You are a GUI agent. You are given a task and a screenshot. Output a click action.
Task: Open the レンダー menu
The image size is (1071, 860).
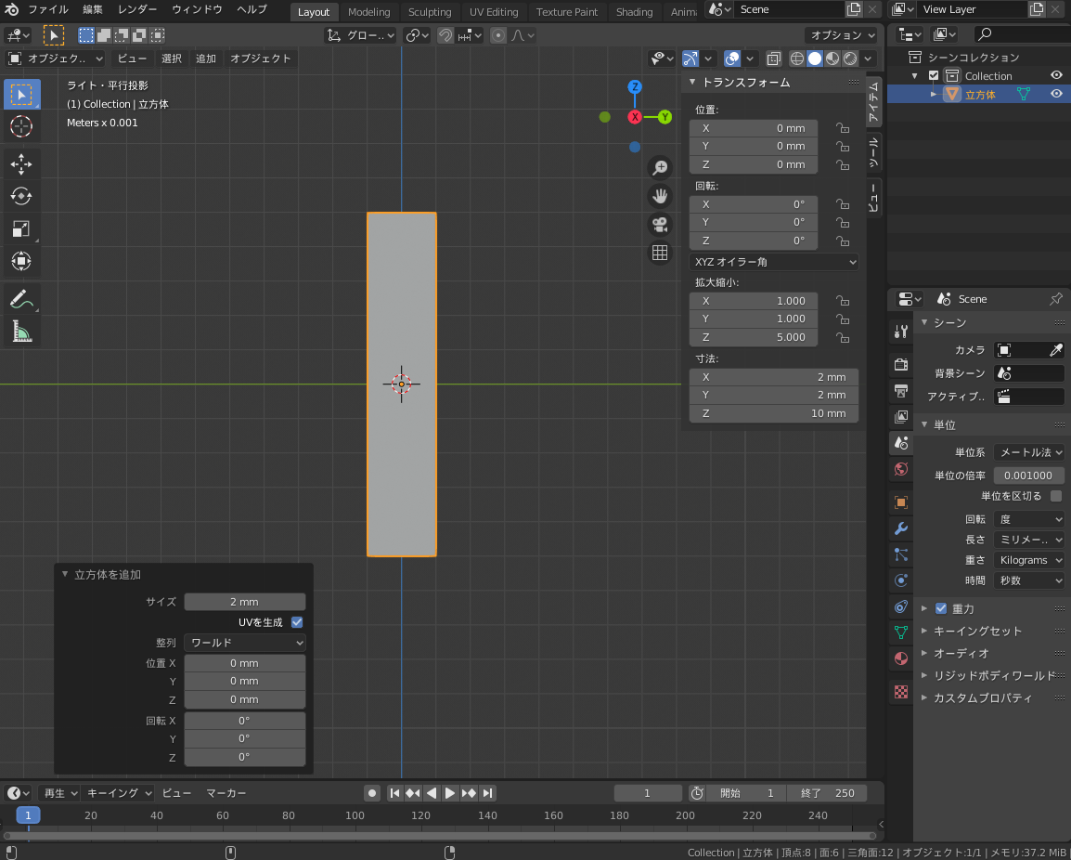[137, 9]
